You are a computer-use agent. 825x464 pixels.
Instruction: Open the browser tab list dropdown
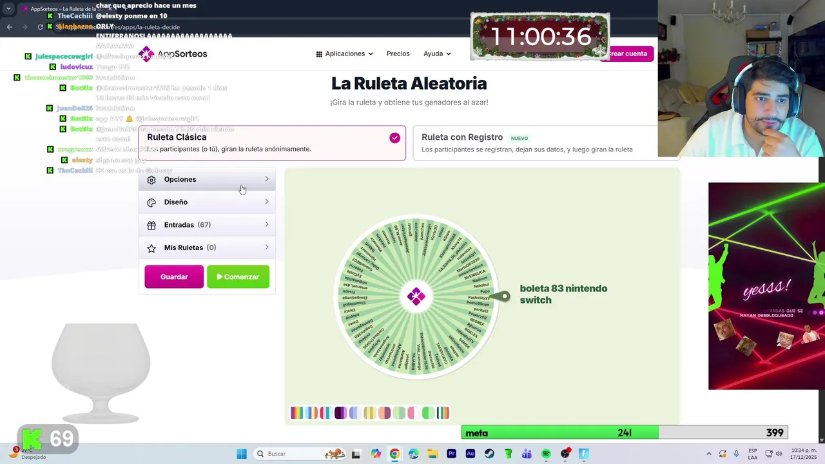(x=8, y=9)
